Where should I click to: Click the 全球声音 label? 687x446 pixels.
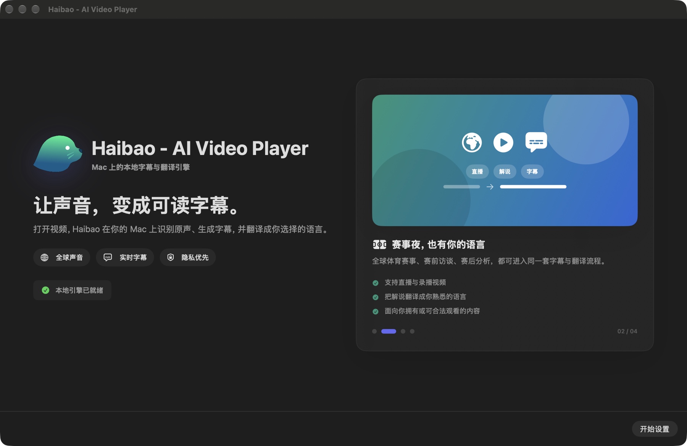coord(69,257)
